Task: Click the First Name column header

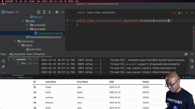Action: (x=82, y=82)
